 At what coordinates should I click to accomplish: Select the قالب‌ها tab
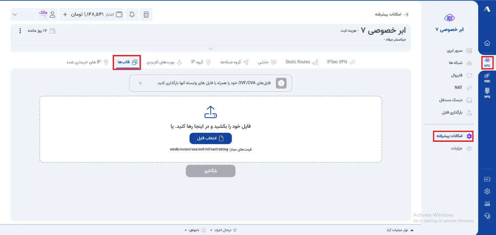[x=127, y=62]
